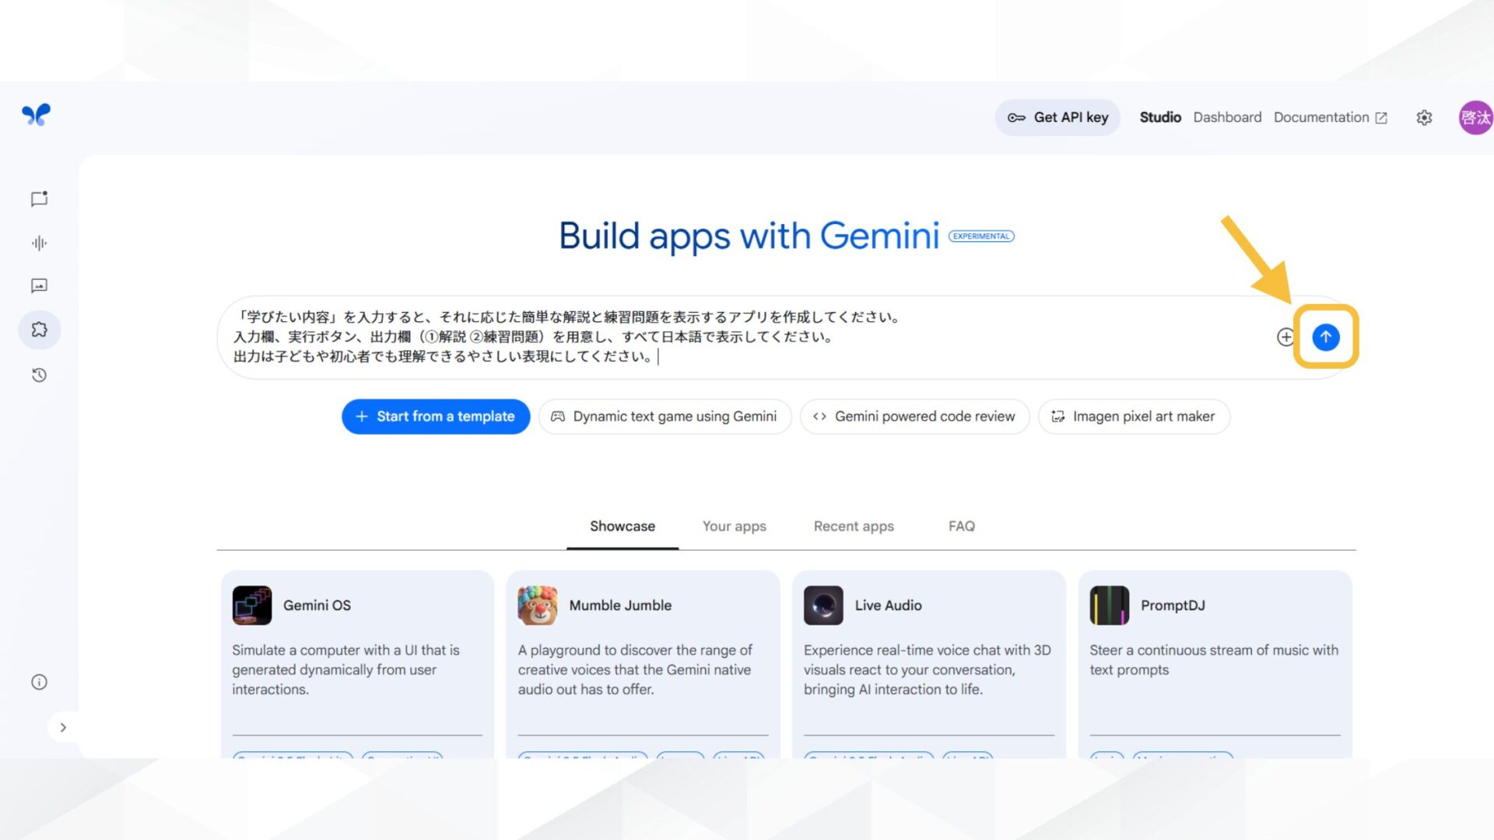Select the Stream audio waveform icon
Viewport: 1494px width, 840px height.
click(x=39, y=243)
